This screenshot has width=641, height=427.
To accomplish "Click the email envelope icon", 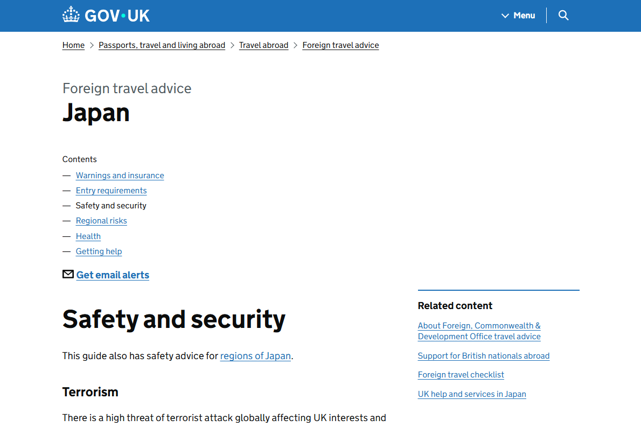I will [x=68, y=275].
